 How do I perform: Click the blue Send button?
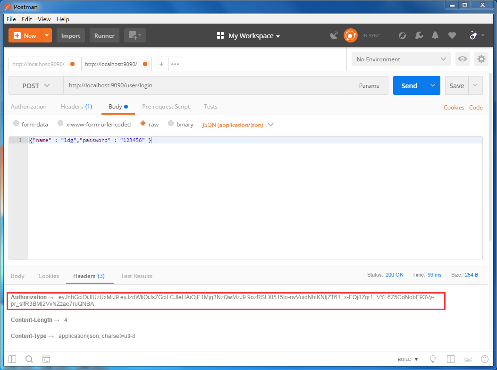click(409, 86)
